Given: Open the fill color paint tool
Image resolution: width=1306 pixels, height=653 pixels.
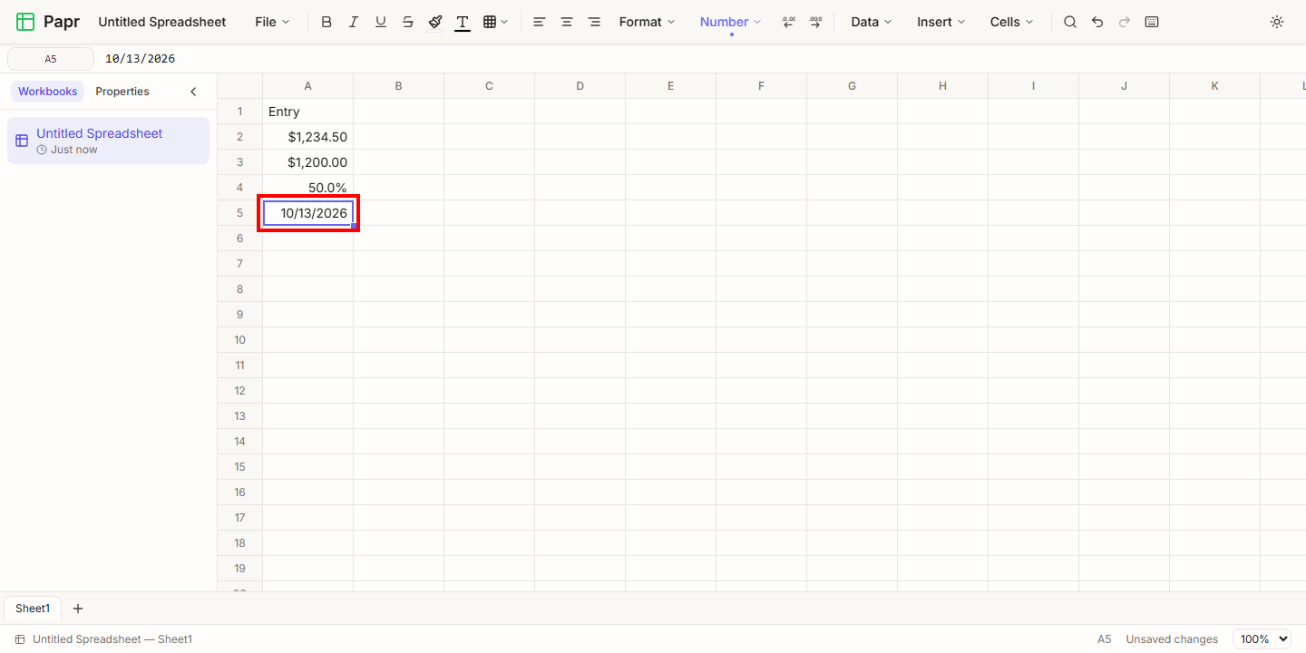Looking at the screenshot, I should 435,22.
